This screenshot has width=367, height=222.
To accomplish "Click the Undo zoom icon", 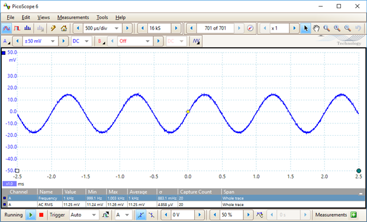I will click(358, 28).
